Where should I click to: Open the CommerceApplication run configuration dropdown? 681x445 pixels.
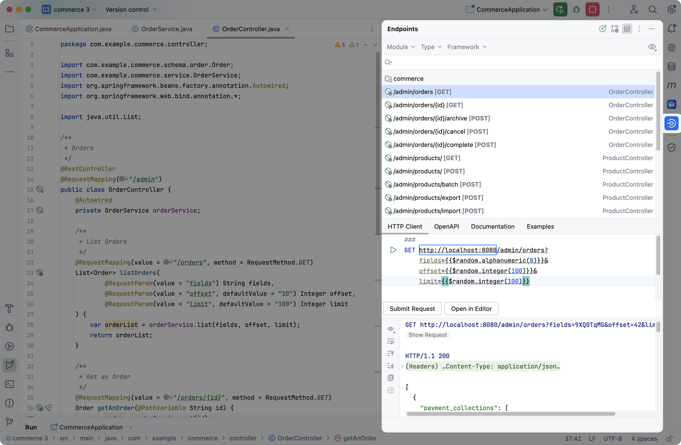(x=507, y=10)
